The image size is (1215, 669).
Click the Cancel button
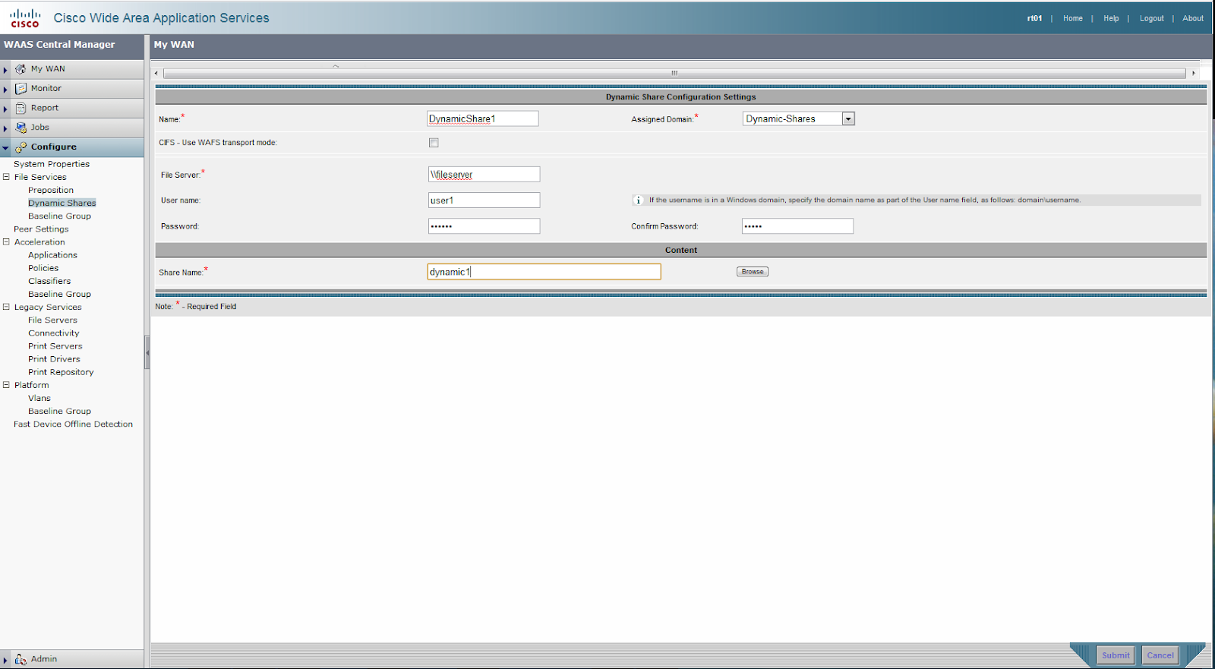pos(1160,655)
